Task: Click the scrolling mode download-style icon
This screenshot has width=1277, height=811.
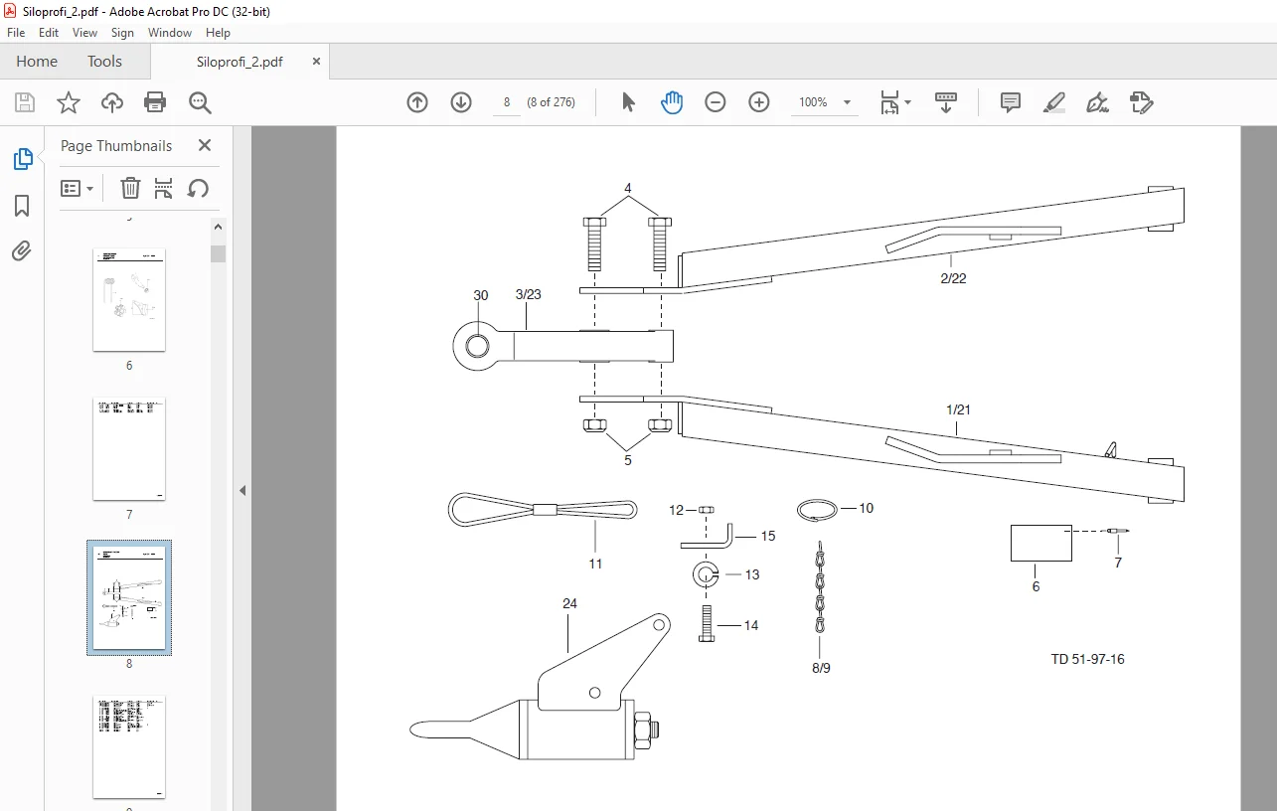Action: (945, 102)
